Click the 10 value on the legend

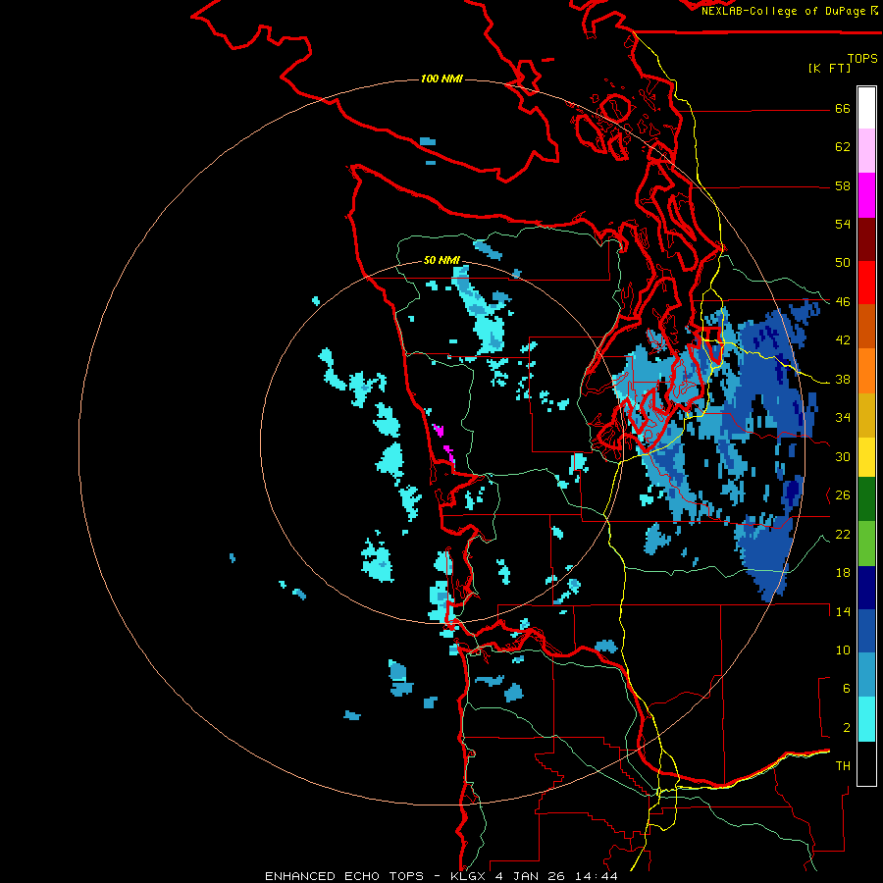point(843,650)
